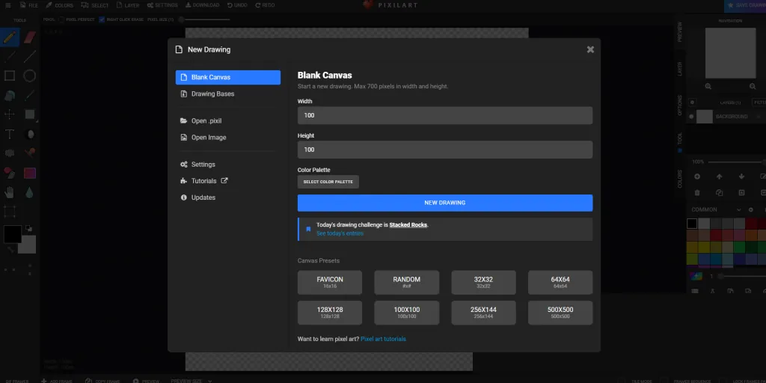
Task: Close the New Drawing dialog
Action: click(590, 49)
